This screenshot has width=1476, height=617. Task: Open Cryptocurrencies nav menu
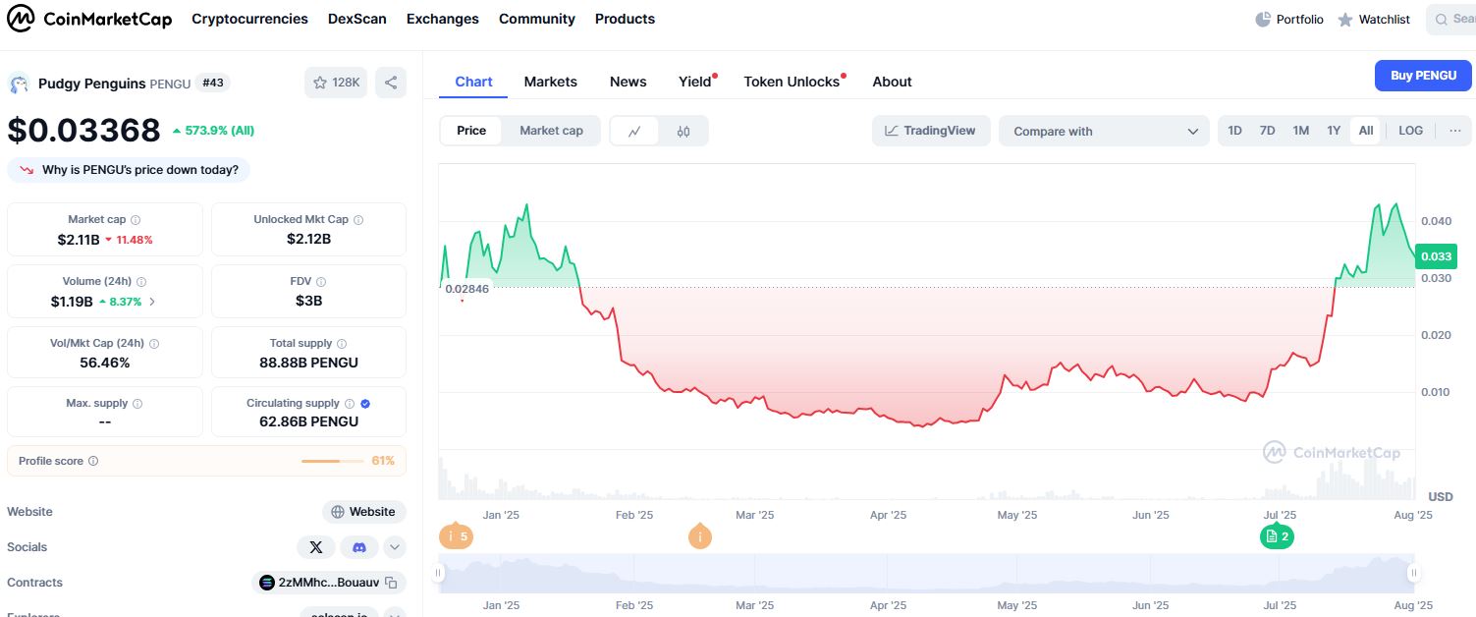[249, 19]
